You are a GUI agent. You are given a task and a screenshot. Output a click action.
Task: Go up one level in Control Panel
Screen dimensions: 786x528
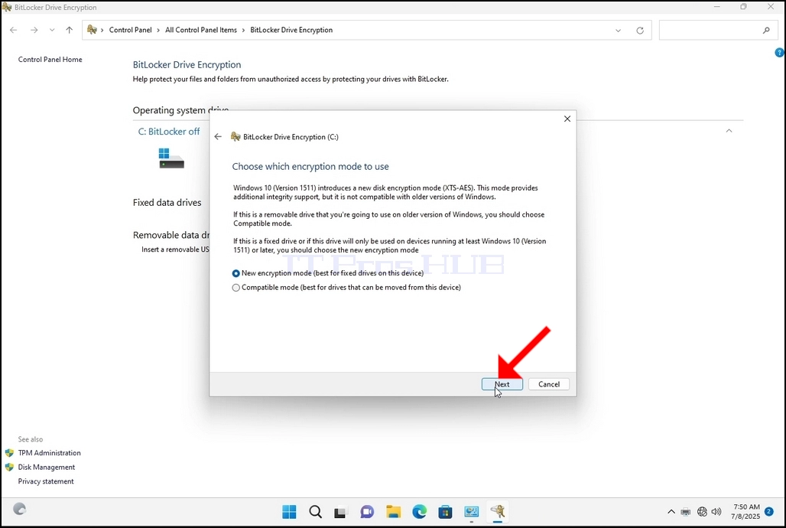(69, 30)
